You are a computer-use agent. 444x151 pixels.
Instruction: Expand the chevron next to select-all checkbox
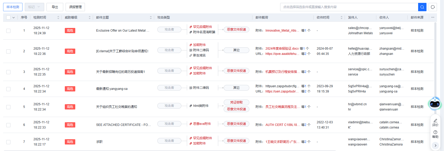14,18
